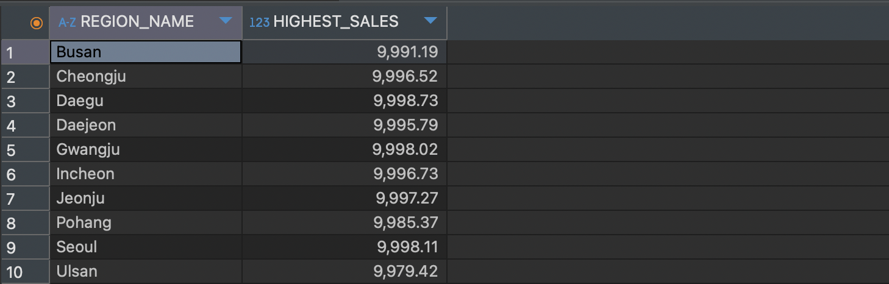Click the 123 numeric icon for HIGHEST_SALES
Viewport: 889px width, 284px height.
point(259,22)
